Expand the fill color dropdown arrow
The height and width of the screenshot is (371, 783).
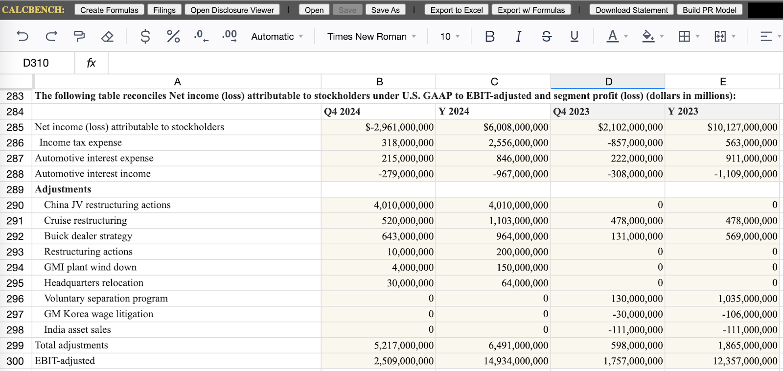click(662, 36)
